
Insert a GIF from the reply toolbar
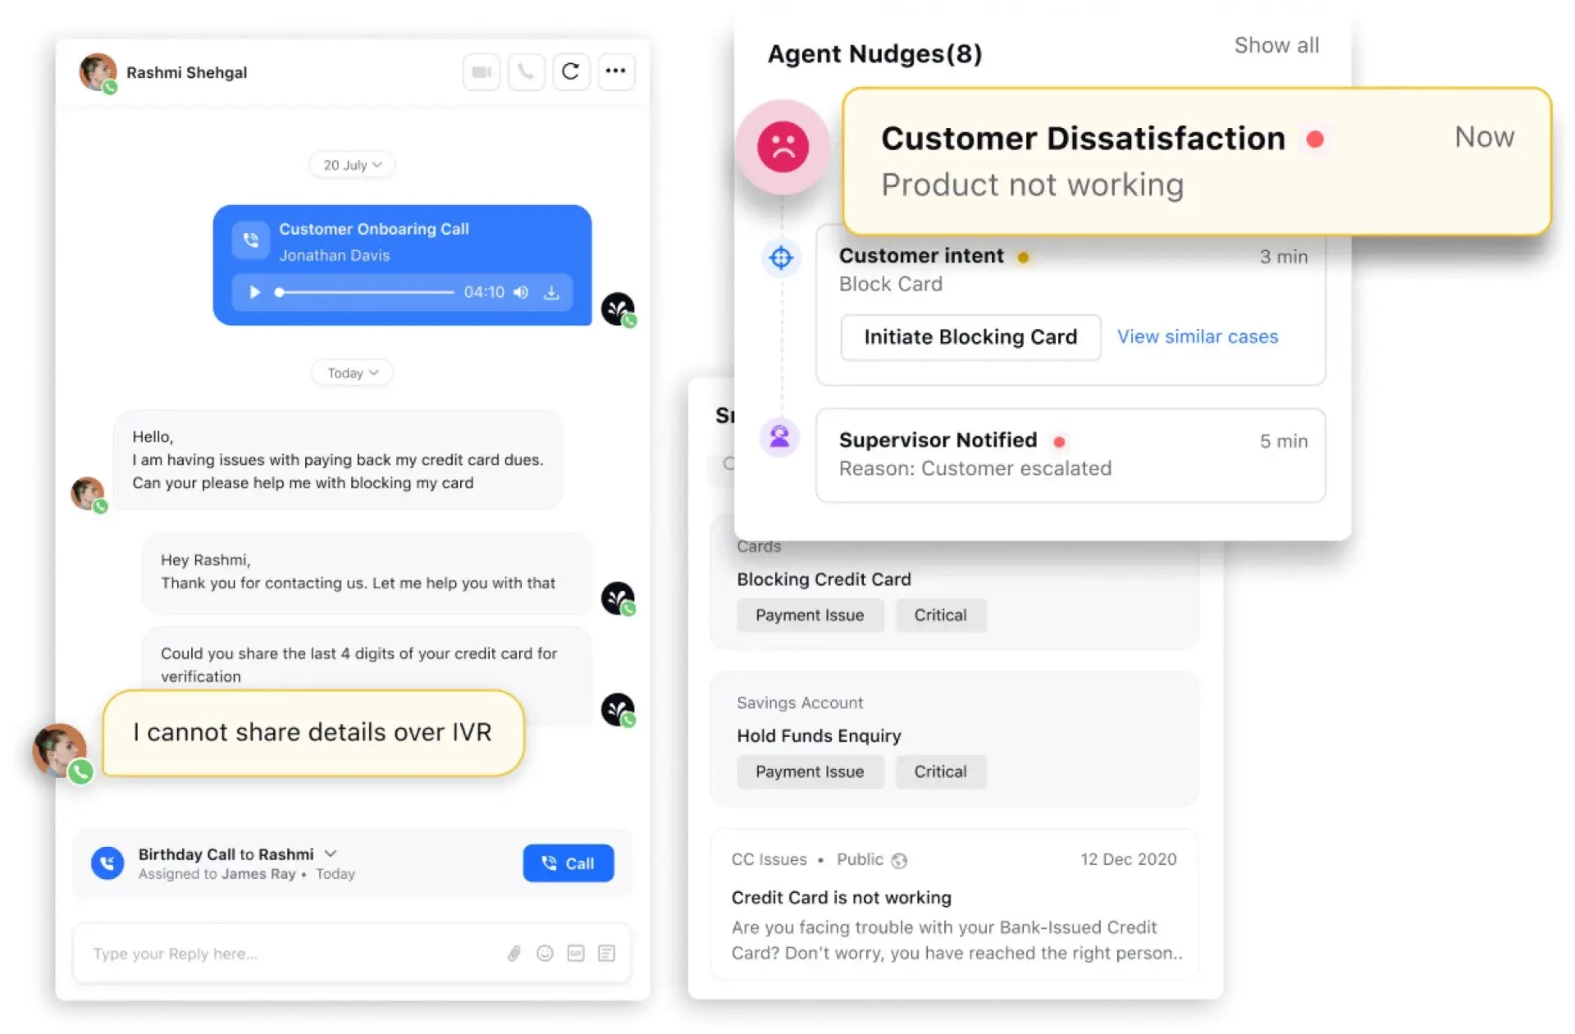coord(576,953)
